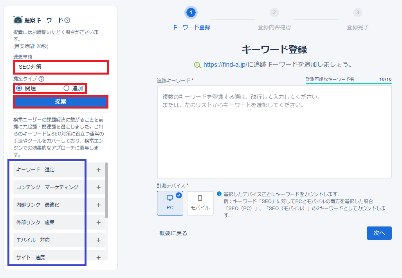Screen dimensions: 402x278
Task: Select the 外部リンク 施策 suggestion text
Action: (x=35, y=223)
